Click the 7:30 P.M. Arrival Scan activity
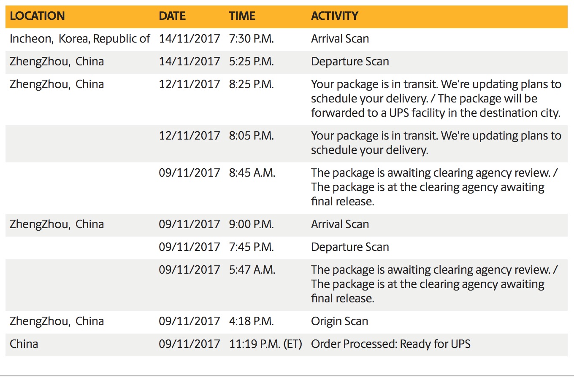The width and height of the screenshot is (574, 377). [x=340, y=39]
